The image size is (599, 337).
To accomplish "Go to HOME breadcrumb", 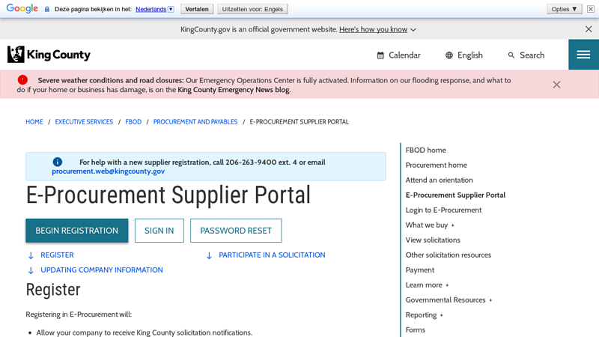I will (x=34, y=122).
